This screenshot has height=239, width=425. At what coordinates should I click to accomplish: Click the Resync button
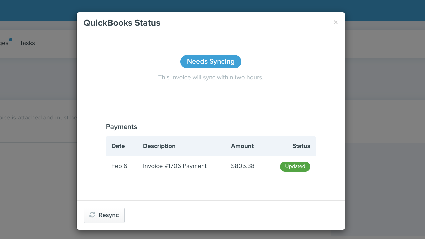tap(104, 215)
